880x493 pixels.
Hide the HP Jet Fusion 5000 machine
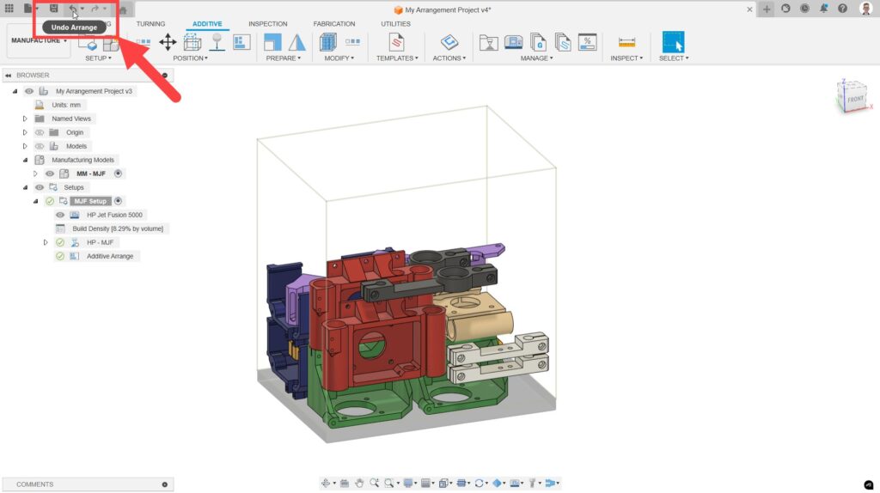(60, 215)
